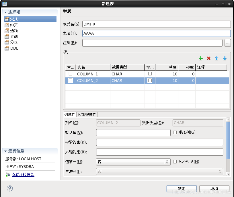Click the 检验约束(K) input field

click(x=160, y=143)
